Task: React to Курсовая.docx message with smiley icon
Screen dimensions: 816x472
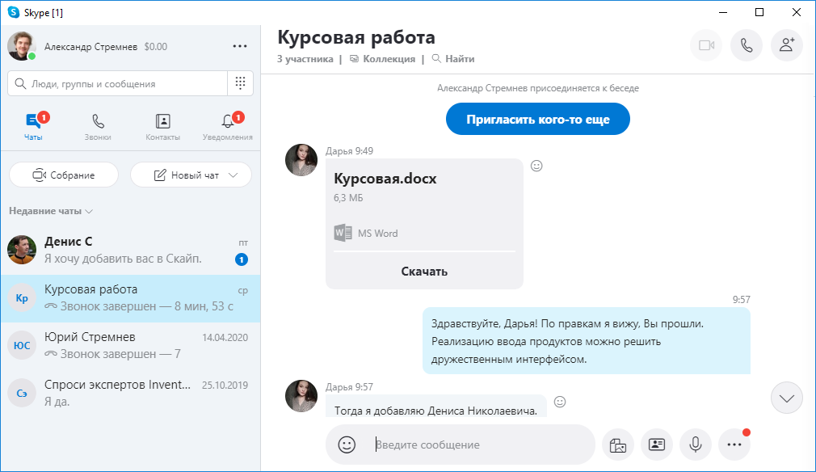Action: [536, 166]
